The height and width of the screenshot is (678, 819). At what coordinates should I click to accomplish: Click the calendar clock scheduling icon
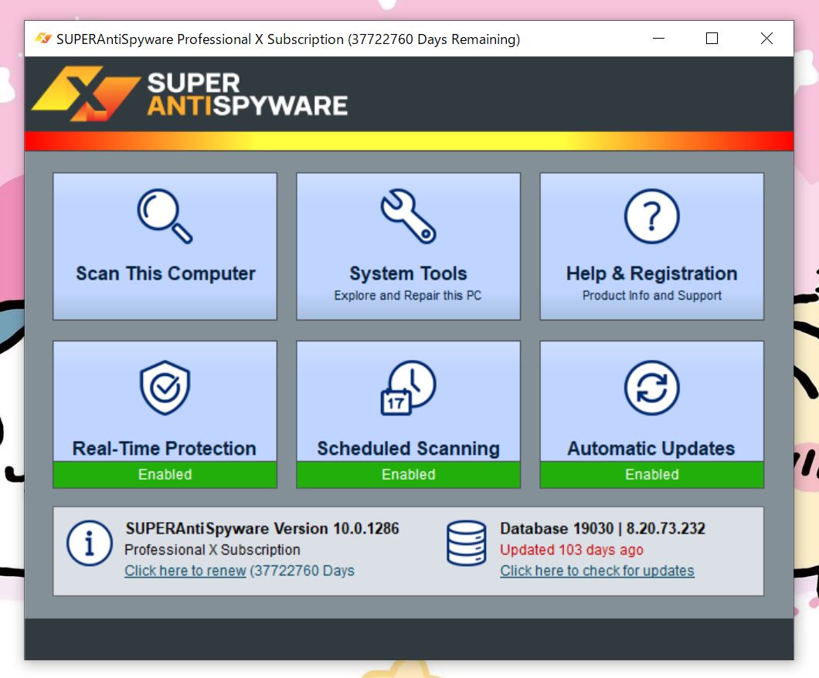[408, 388]
